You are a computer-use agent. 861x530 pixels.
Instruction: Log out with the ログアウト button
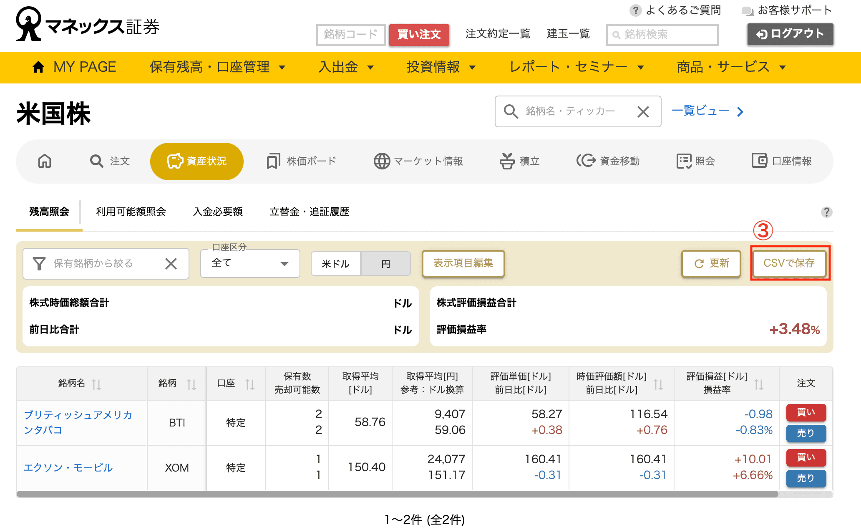[x=790, y=34]
